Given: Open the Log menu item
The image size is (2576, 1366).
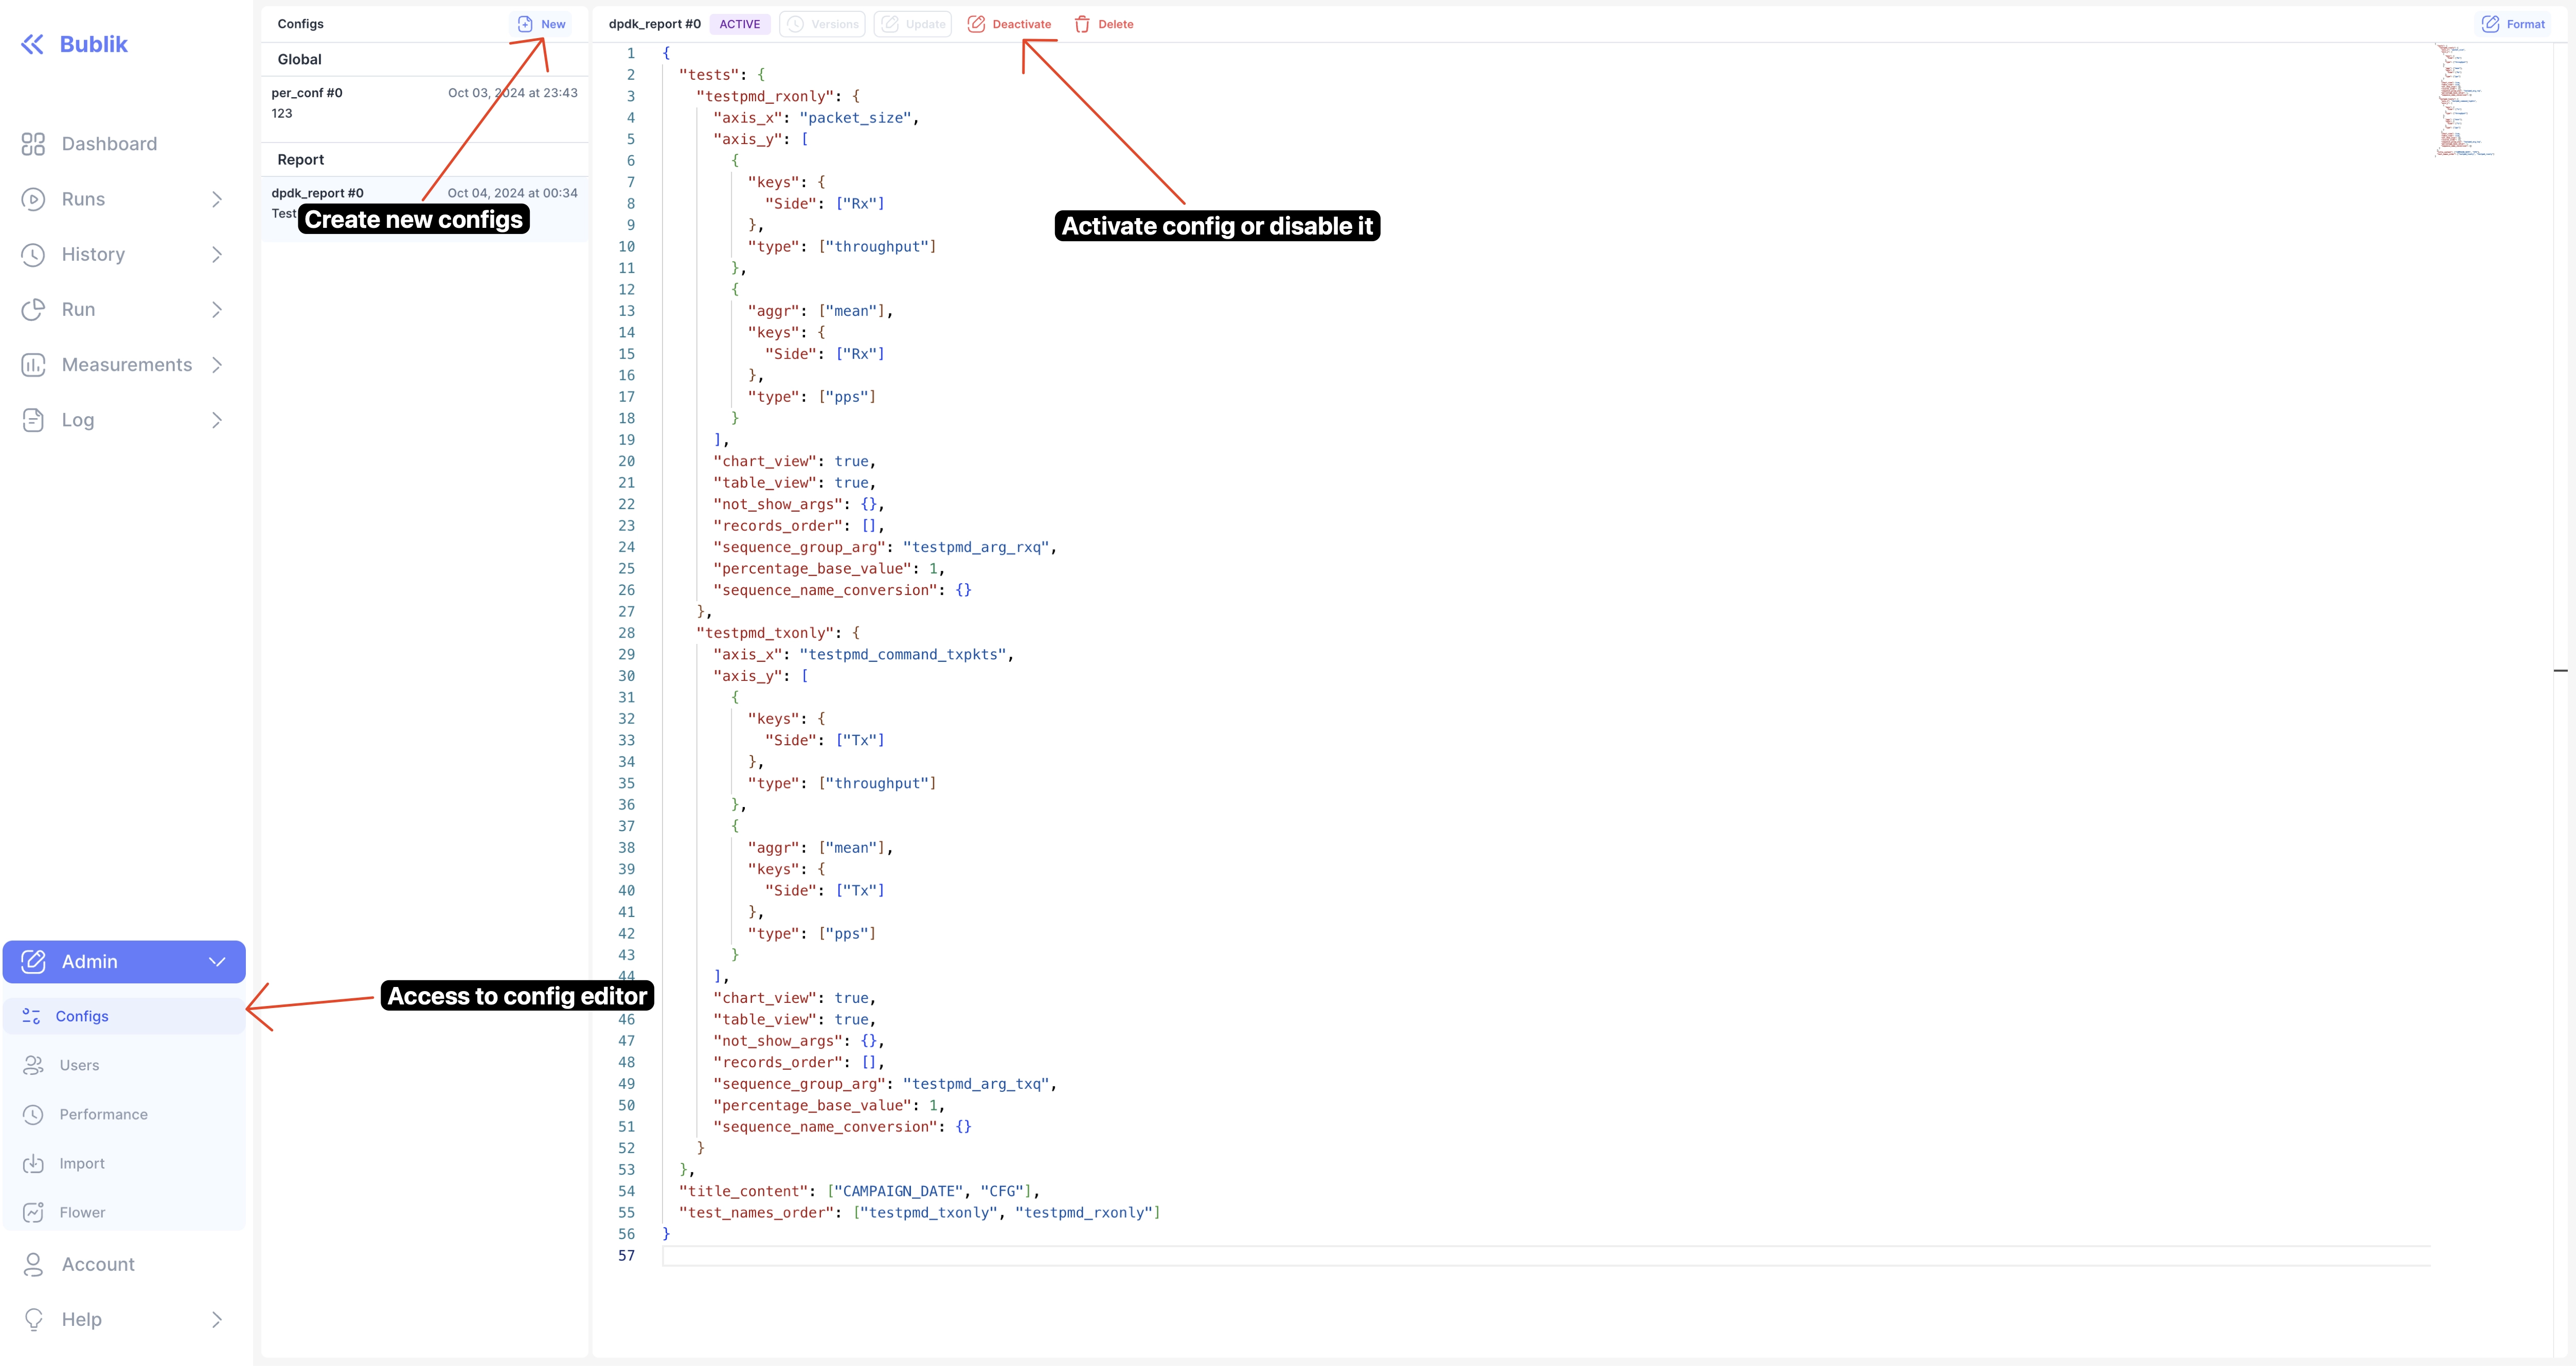Looking at the screenshot, I should coord(78,420).
